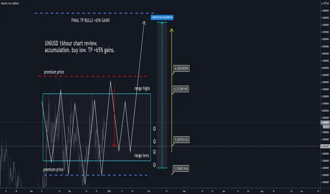Select the lowest up-arrow marker under the range box
The image size is (330, 194).
coord(154,165)
